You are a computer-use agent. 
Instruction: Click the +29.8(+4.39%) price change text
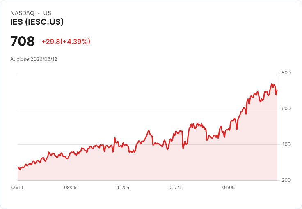(66, 42)
